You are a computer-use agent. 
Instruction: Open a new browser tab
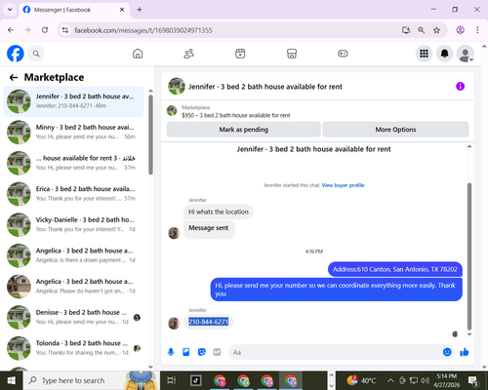coord(140,10)
